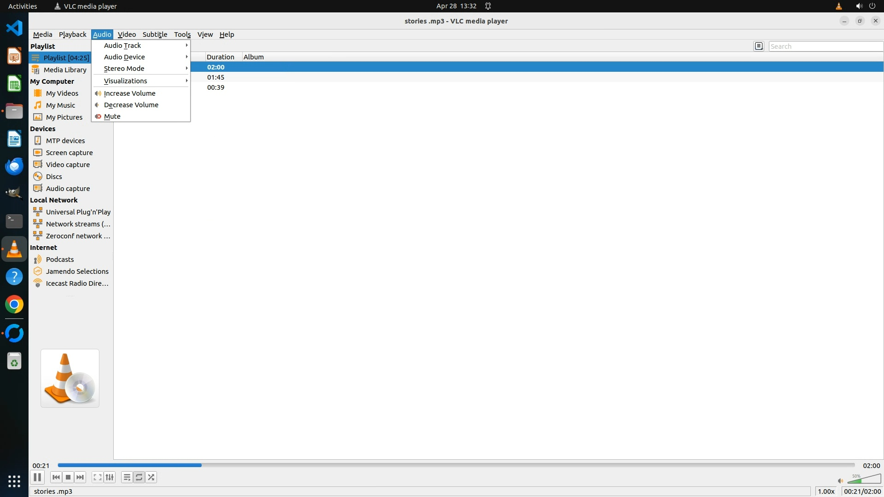Click the toggle playlist view icon
Screen dimensions: 884x497
tap(127, 477)
